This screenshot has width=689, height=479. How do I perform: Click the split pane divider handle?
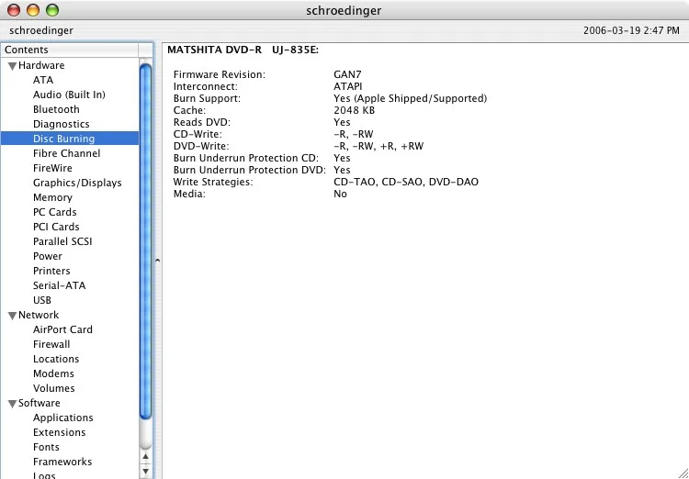pyautogui.click(x=157, y=262)
